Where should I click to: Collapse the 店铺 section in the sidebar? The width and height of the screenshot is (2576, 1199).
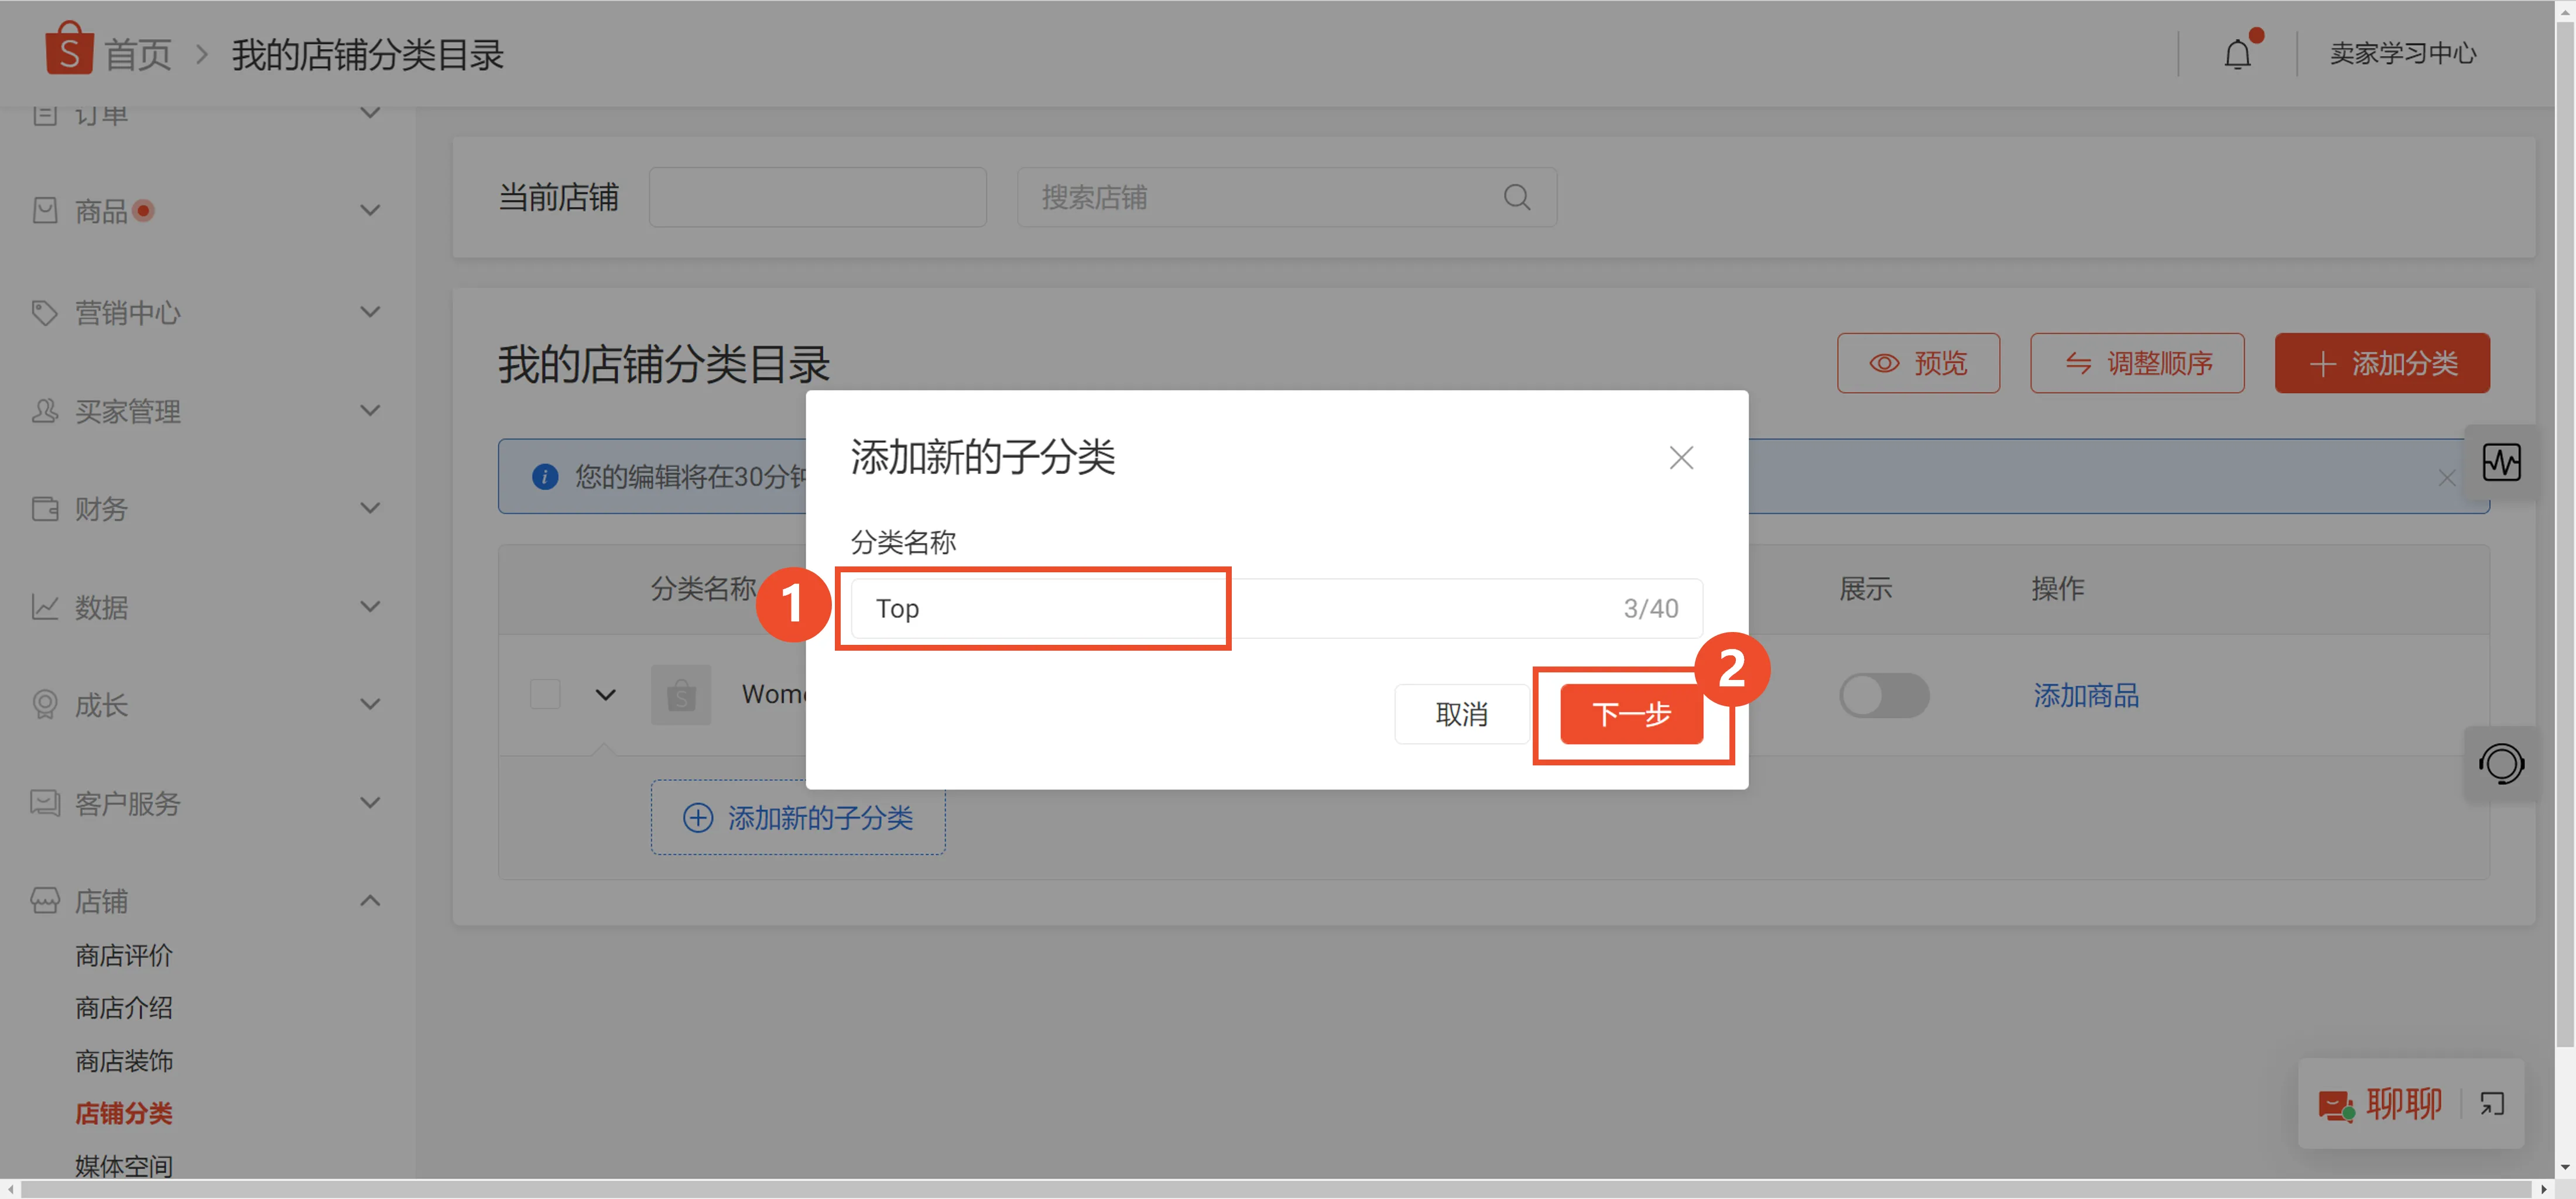(x=370, y=899)
